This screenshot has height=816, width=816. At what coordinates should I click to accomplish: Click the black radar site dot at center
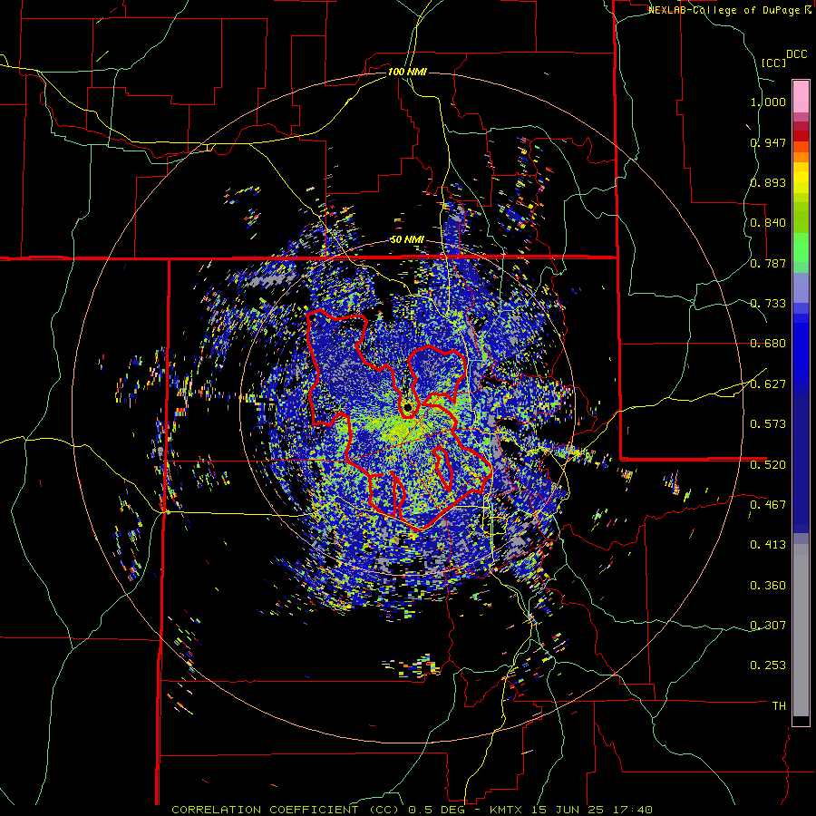pos(407,407)
